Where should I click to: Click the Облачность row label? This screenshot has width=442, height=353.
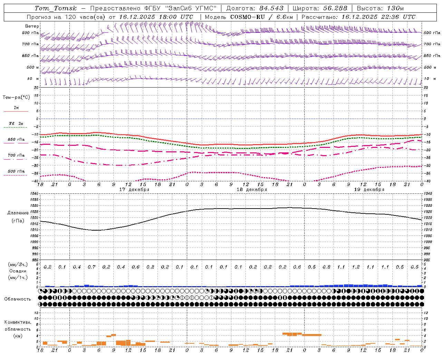click(18, 299)
